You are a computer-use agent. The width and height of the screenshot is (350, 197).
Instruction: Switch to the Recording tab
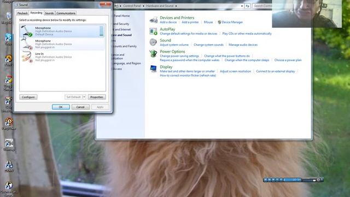click(36, 13)
